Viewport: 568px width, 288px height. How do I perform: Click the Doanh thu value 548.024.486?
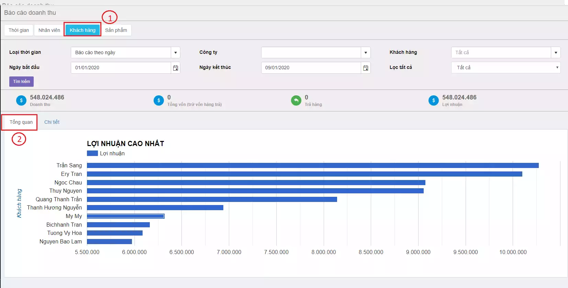pos(47,97)
